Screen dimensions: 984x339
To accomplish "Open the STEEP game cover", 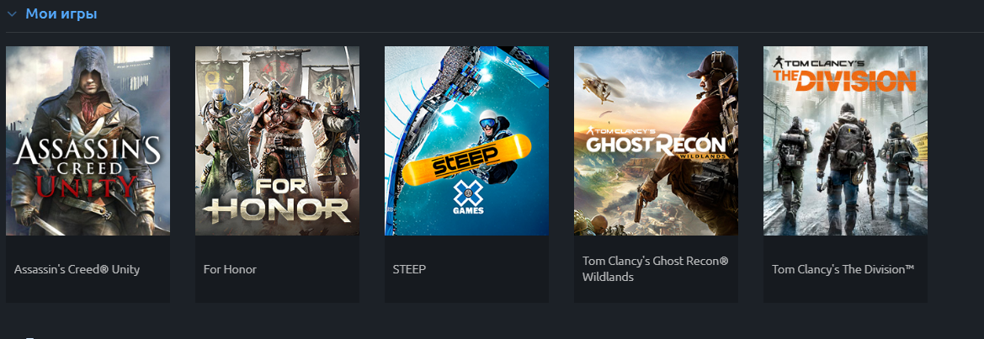I will [x=467, y=141].
